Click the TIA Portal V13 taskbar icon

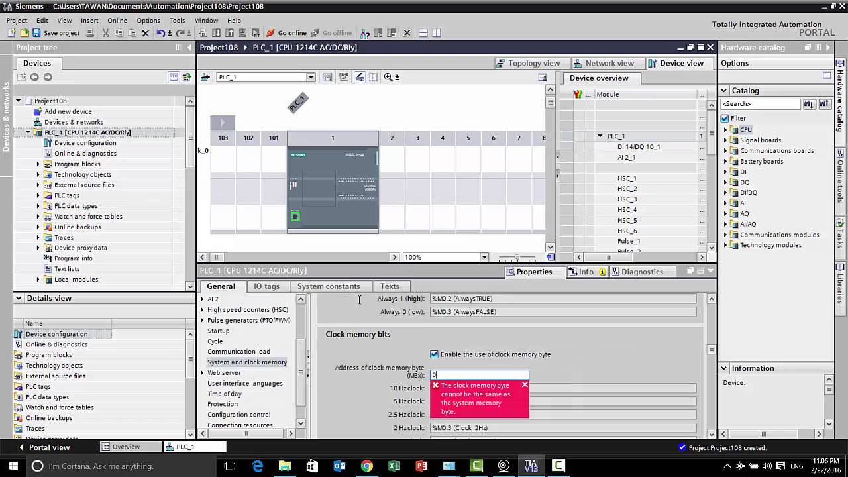(x=531, y=466)
